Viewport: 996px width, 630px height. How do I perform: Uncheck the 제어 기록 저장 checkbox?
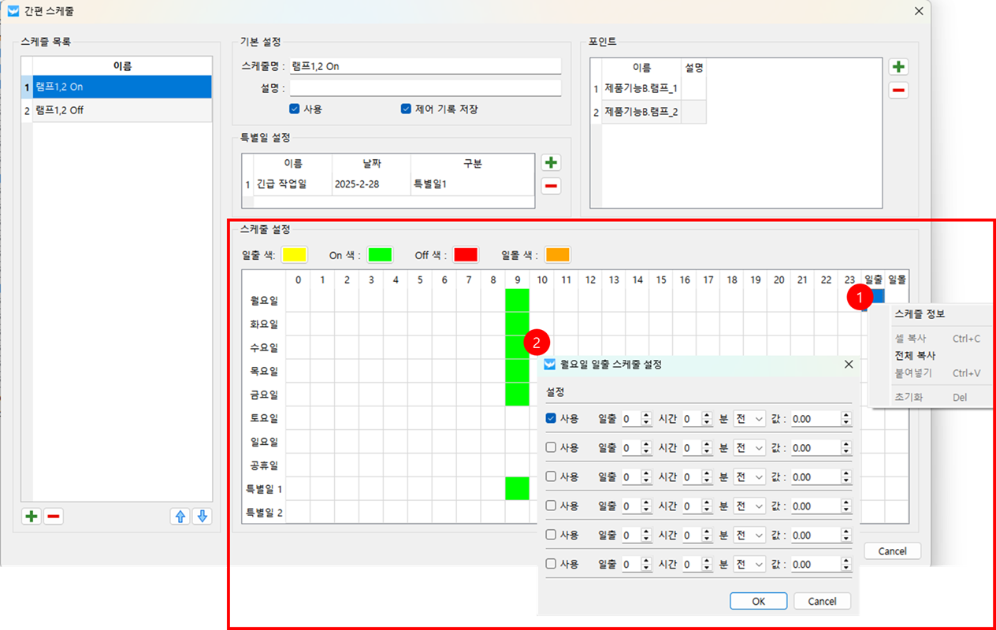(x=406, y=109)
